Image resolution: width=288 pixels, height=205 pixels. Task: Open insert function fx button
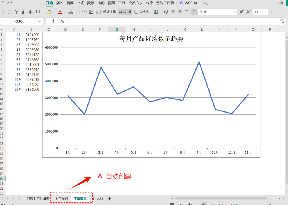point(62,21)
